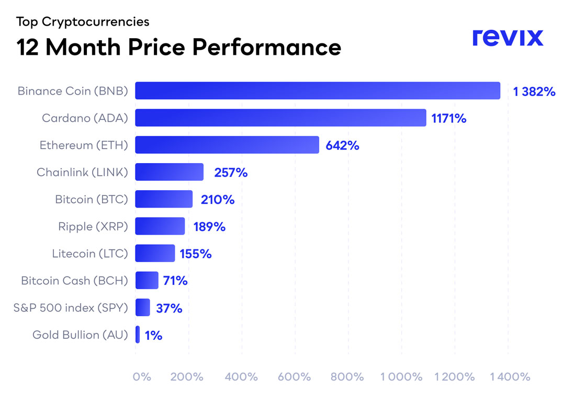Click the Bitcoin (BTC) bar

(164, 199)
